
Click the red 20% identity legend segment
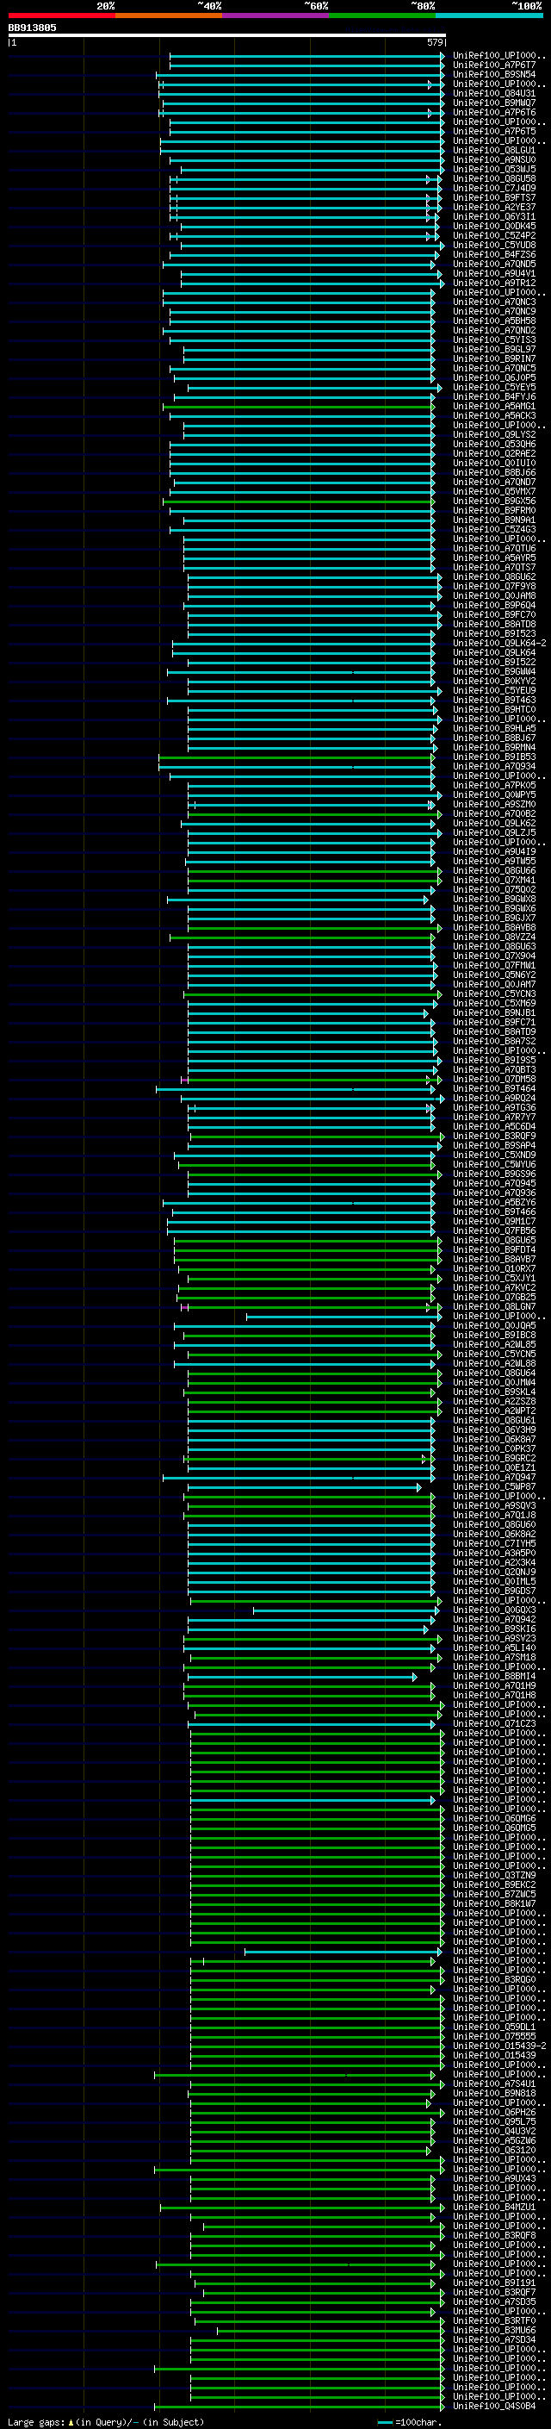[x=61, y=16]
